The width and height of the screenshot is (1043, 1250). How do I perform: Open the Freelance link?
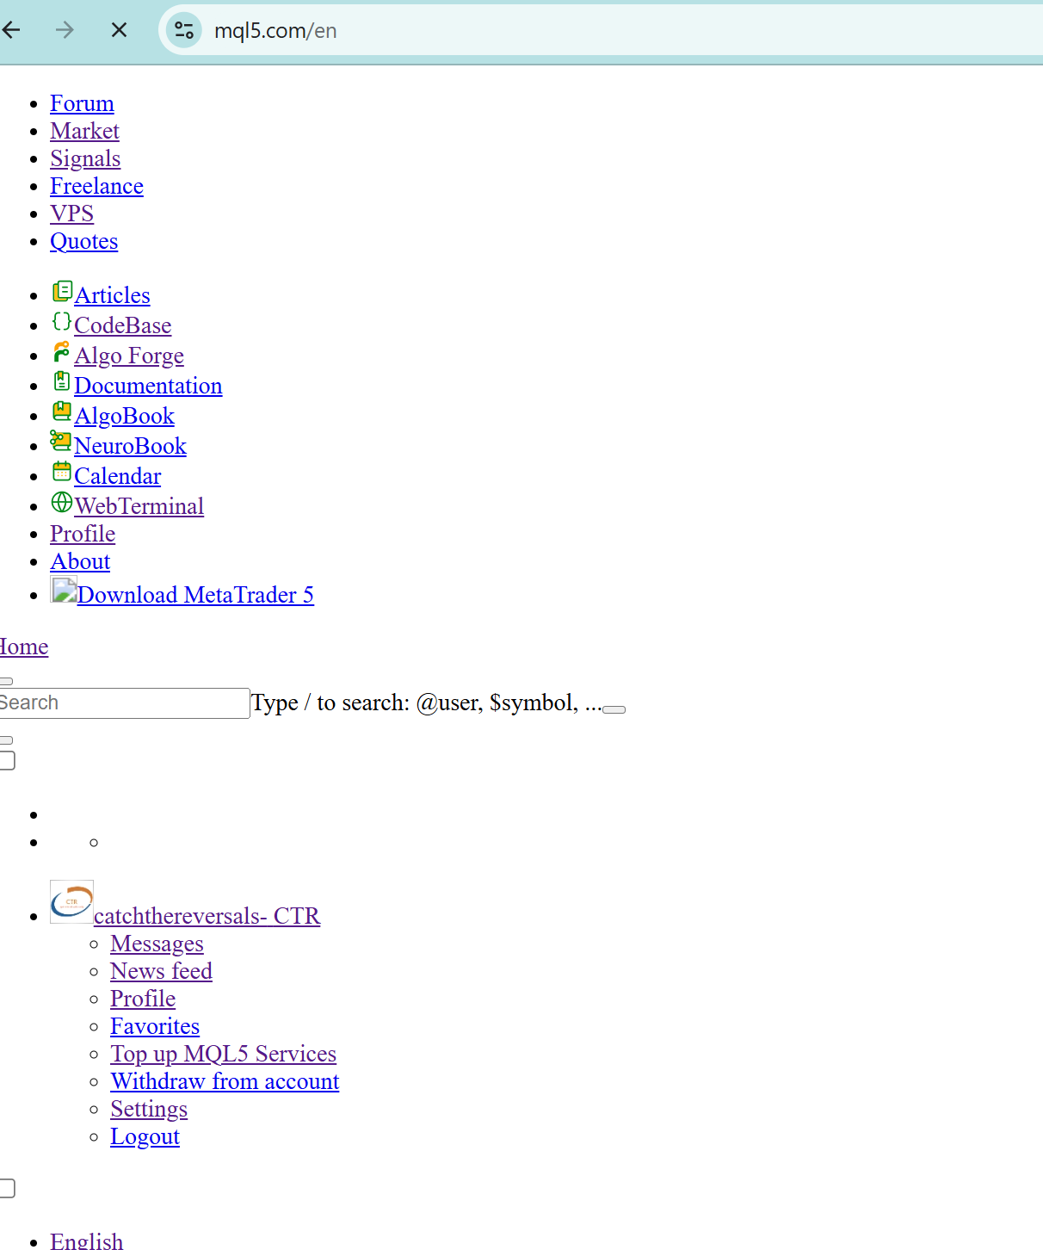click(x=96, y=186)
